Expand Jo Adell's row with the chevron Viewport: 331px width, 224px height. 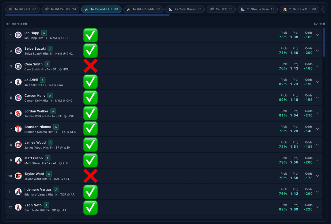click(x=317, y=82)
